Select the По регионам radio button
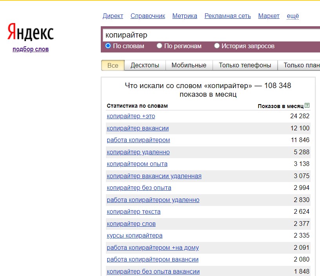This screenshot has width=320, height=276. [159, 46]
